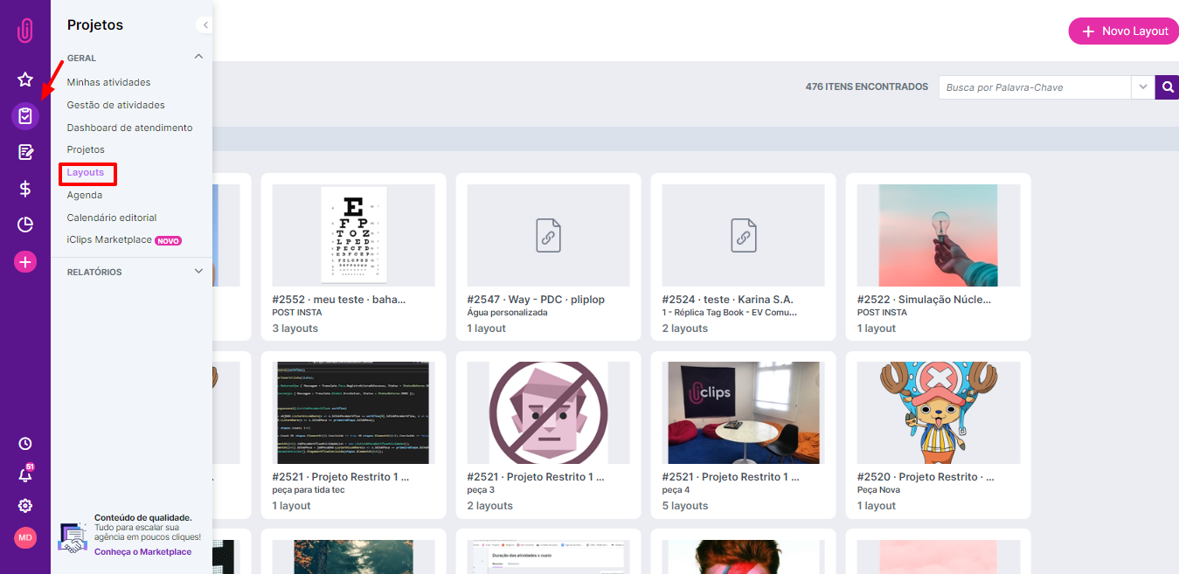1179x574 pixels.
Task: Click the Novo Layout button
Action: point(1123,31)
